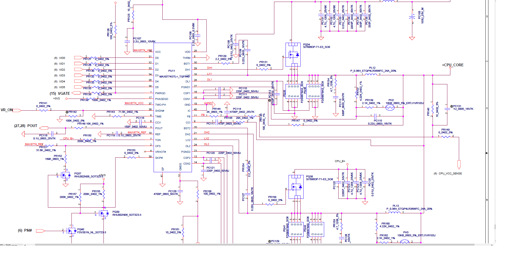
Task: Select the MAX8774GTL+_TQFN40 part name
Action: point(174,77)
